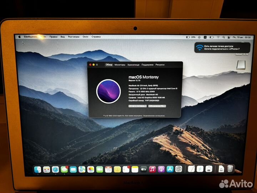The width and height of the screenshot is (257, 193).
Task: Open Launchpad from the dock
Action: point(46,169)
